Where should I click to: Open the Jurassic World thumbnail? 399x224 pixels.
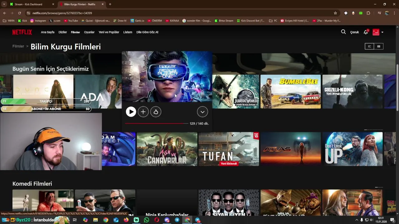pos(236,91)
